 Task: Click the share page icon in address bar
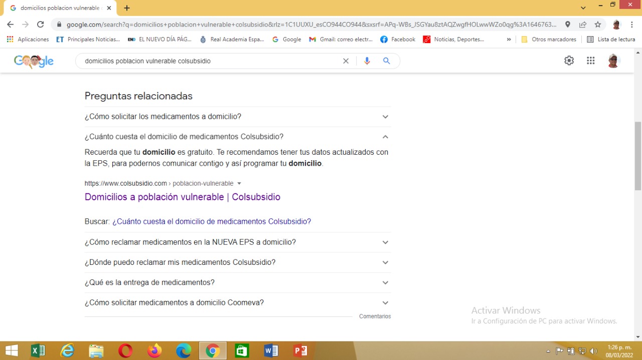tap(583, 25)
